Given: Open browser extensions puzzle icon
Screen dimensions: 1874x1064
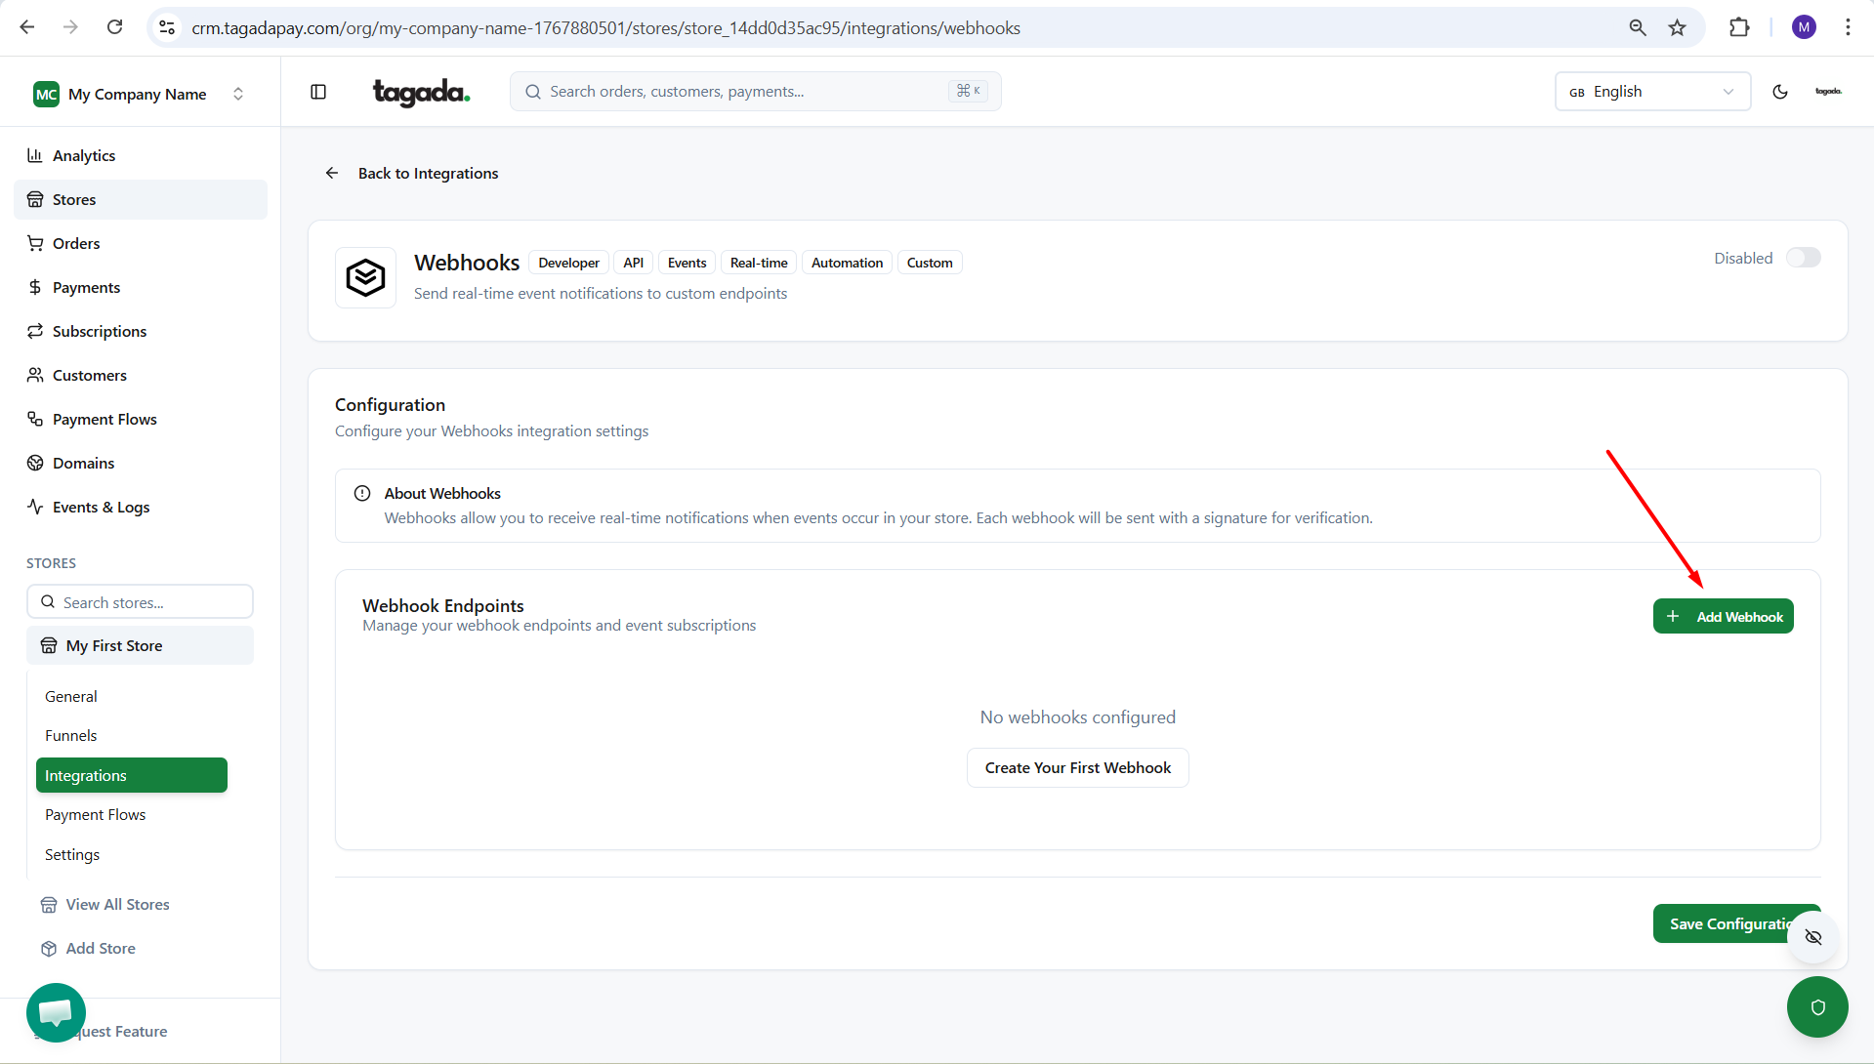Looking at the screenshot, I should coord(1738,27).
